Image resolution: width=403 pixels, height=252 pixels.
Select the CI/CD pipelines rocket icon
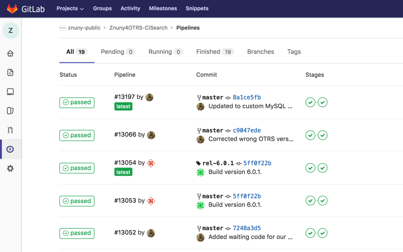pos(10,149)
